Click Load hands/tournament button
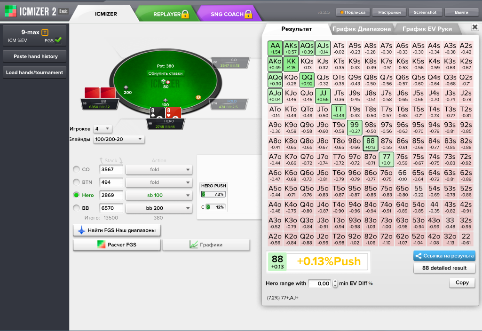 tap(35, 72)
